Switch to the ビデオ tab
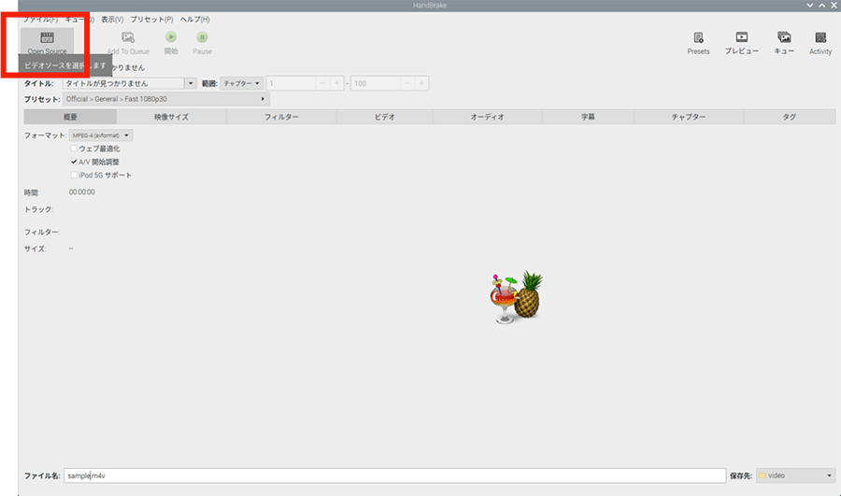Image resolution: width=841 pixels, height=496 pixels. coord(385,117)
